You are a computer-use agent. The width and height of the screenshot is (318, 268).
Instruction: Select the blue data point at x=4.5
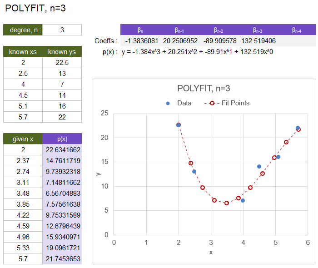click(259, 166)
